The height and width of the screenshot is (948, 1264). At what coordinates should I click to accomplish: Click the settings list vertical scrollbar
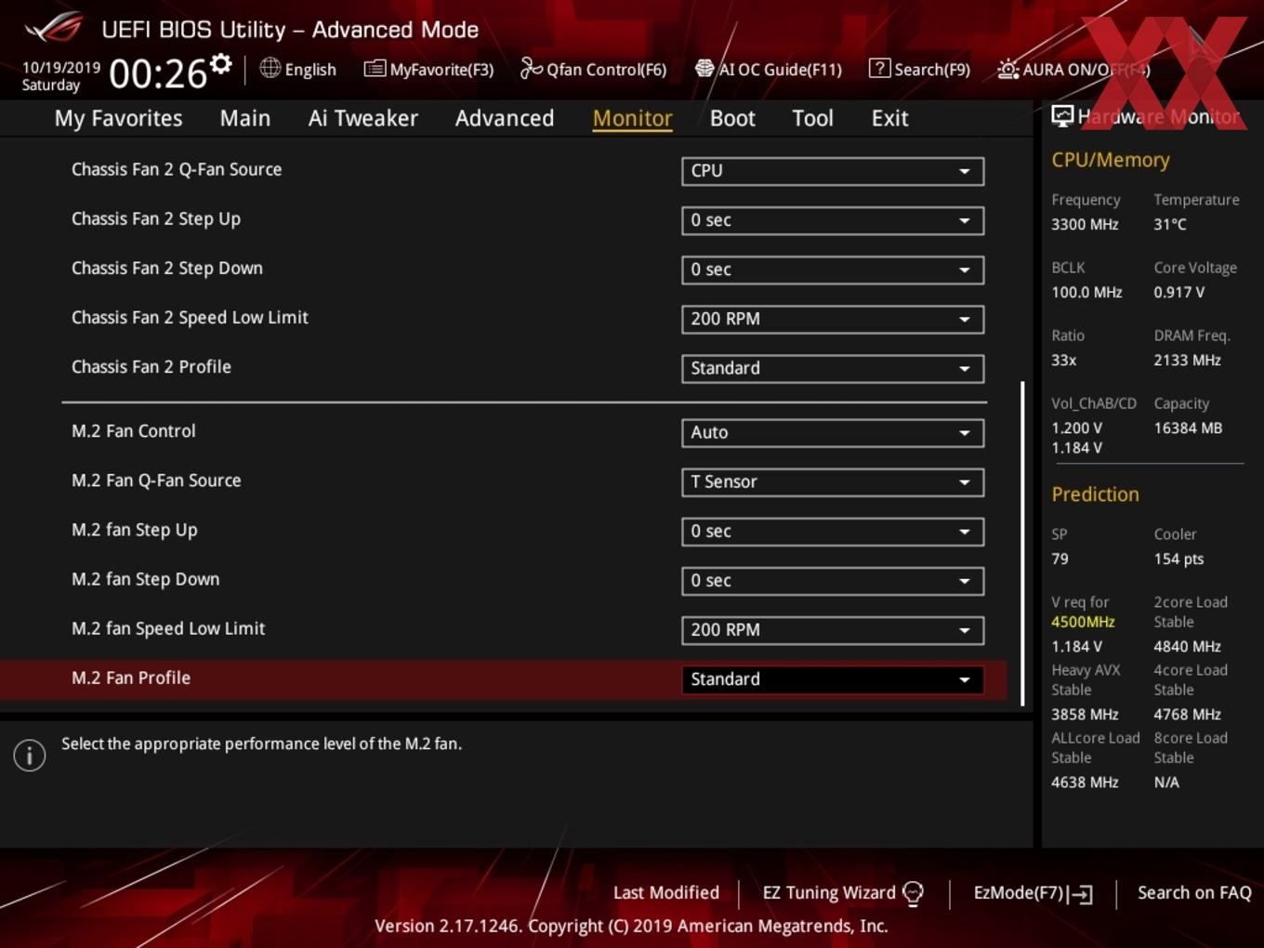[1023, 543]
